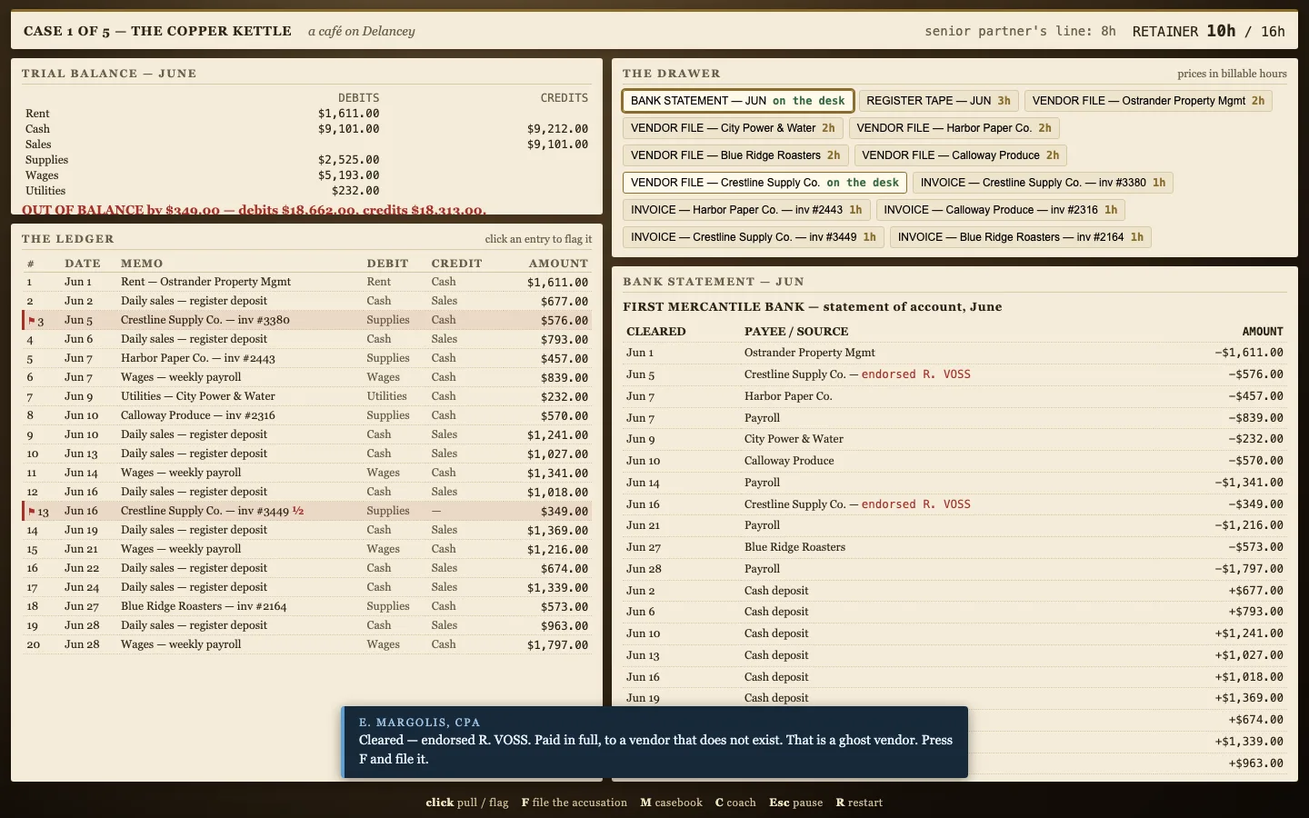The image size is (1309, 818).
Task: Pull the Blue Ridge Roasters vendor file
Action: click(735, 155)
